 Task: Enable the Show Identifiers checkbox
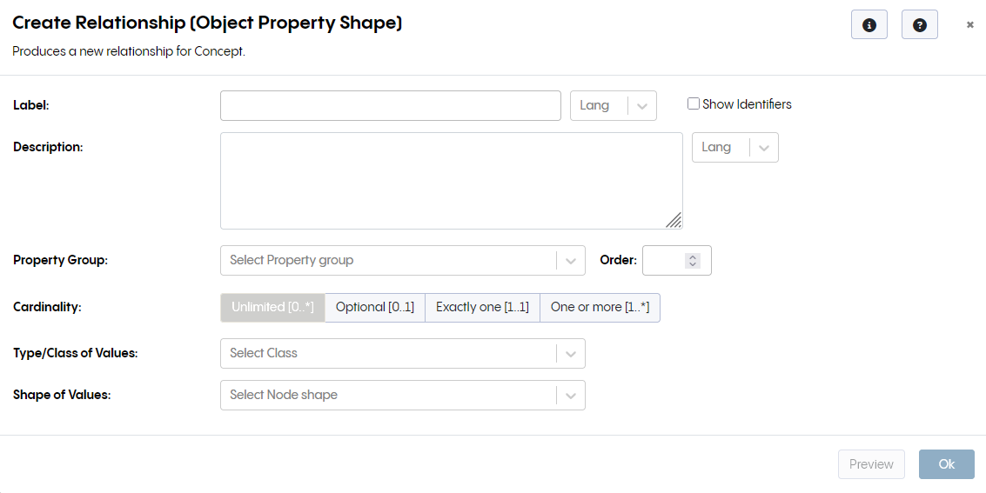(694, 104)
